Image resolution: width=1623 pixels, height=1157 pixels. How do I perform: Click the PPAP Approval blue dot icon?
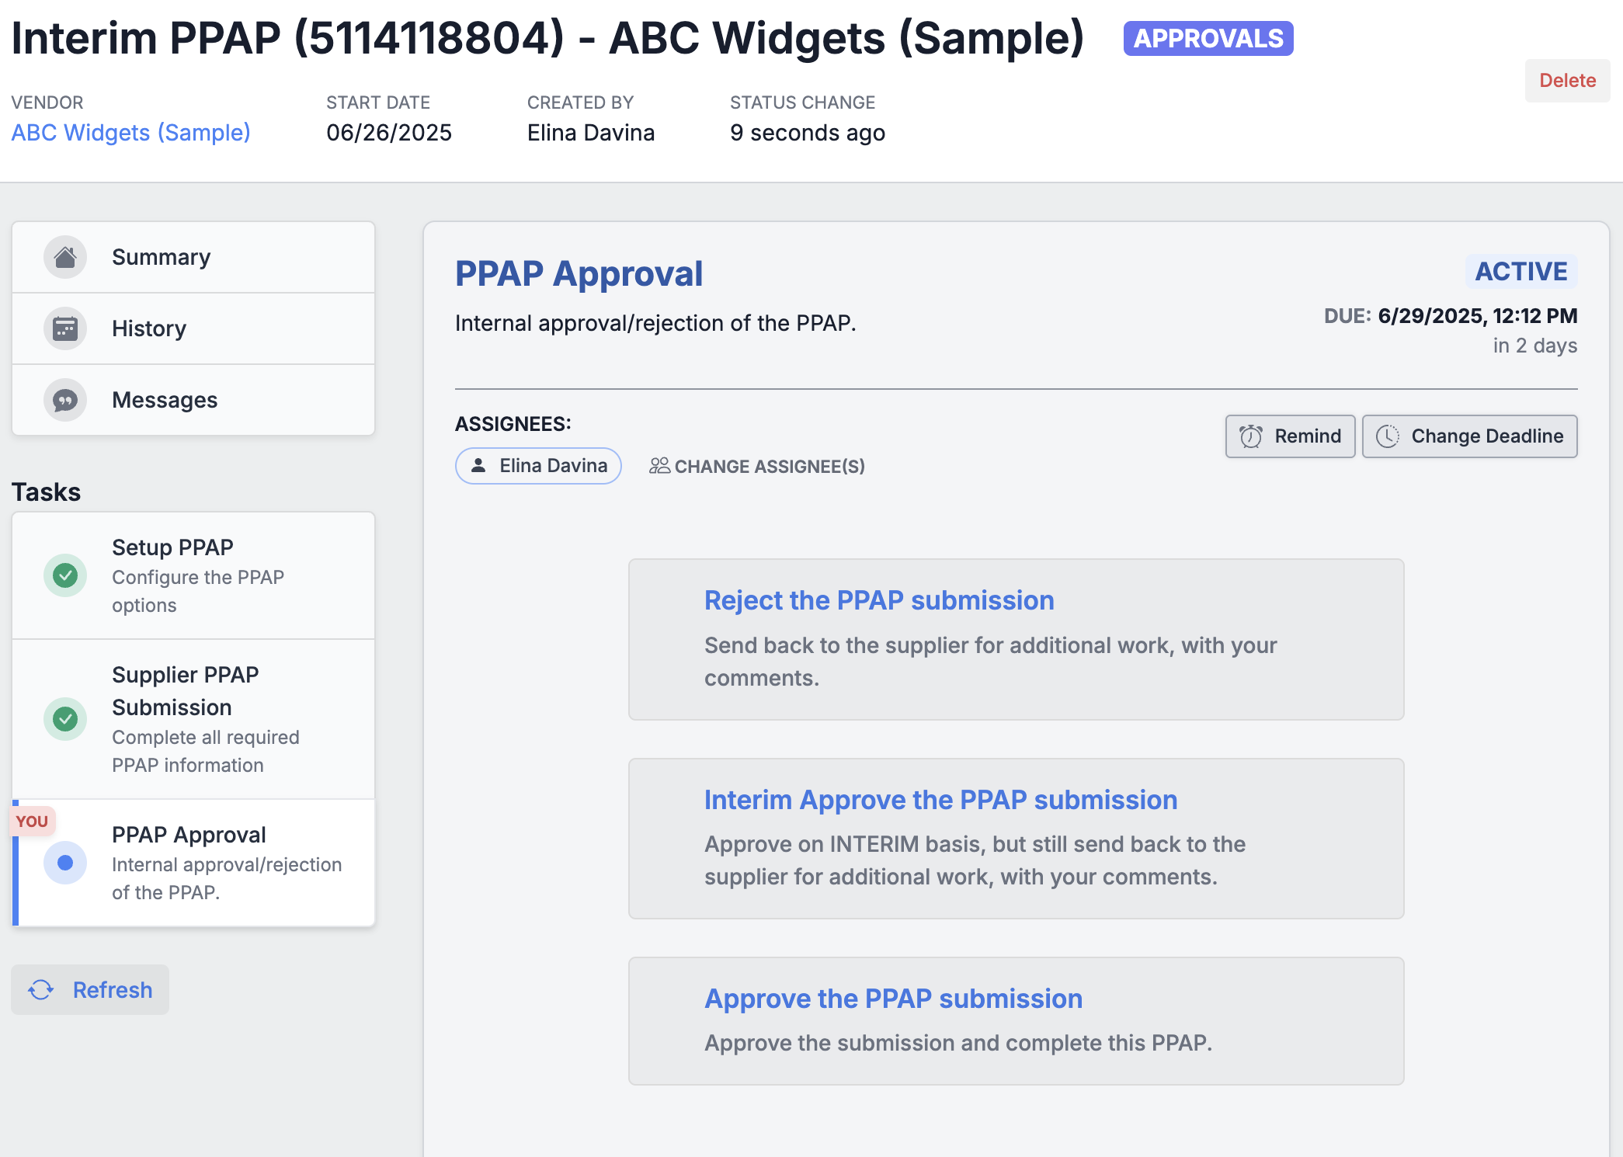tap(65, 863)
